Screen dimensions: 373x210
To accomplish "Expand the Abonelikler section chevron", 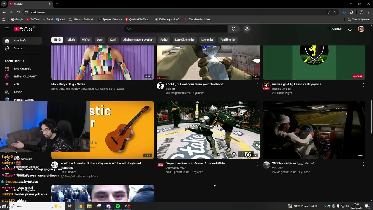I will point(24,61).
